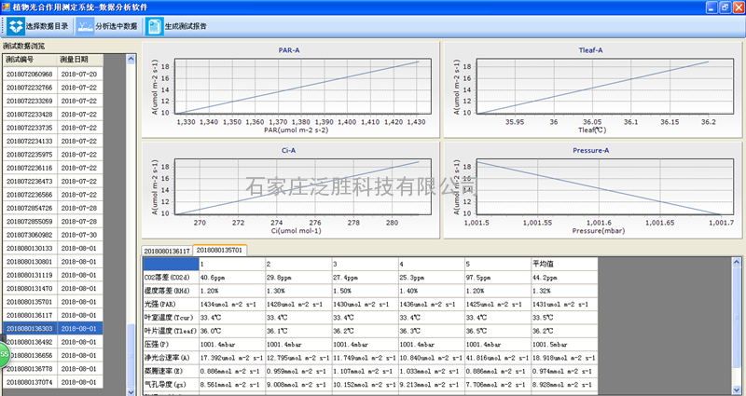Viewport: 746px width, 396px height.
Task: Click the 压强(P) row label
Action: [171, 344]
